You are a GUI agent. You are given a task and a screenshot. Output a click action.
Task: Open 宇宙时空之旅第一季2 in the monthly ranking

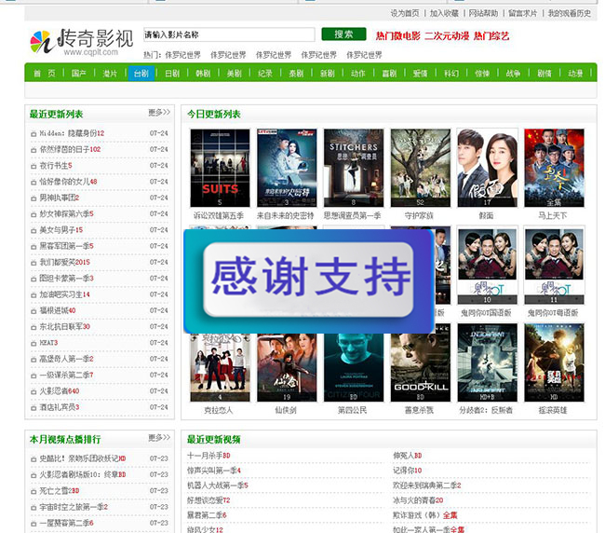coord(74,507)
